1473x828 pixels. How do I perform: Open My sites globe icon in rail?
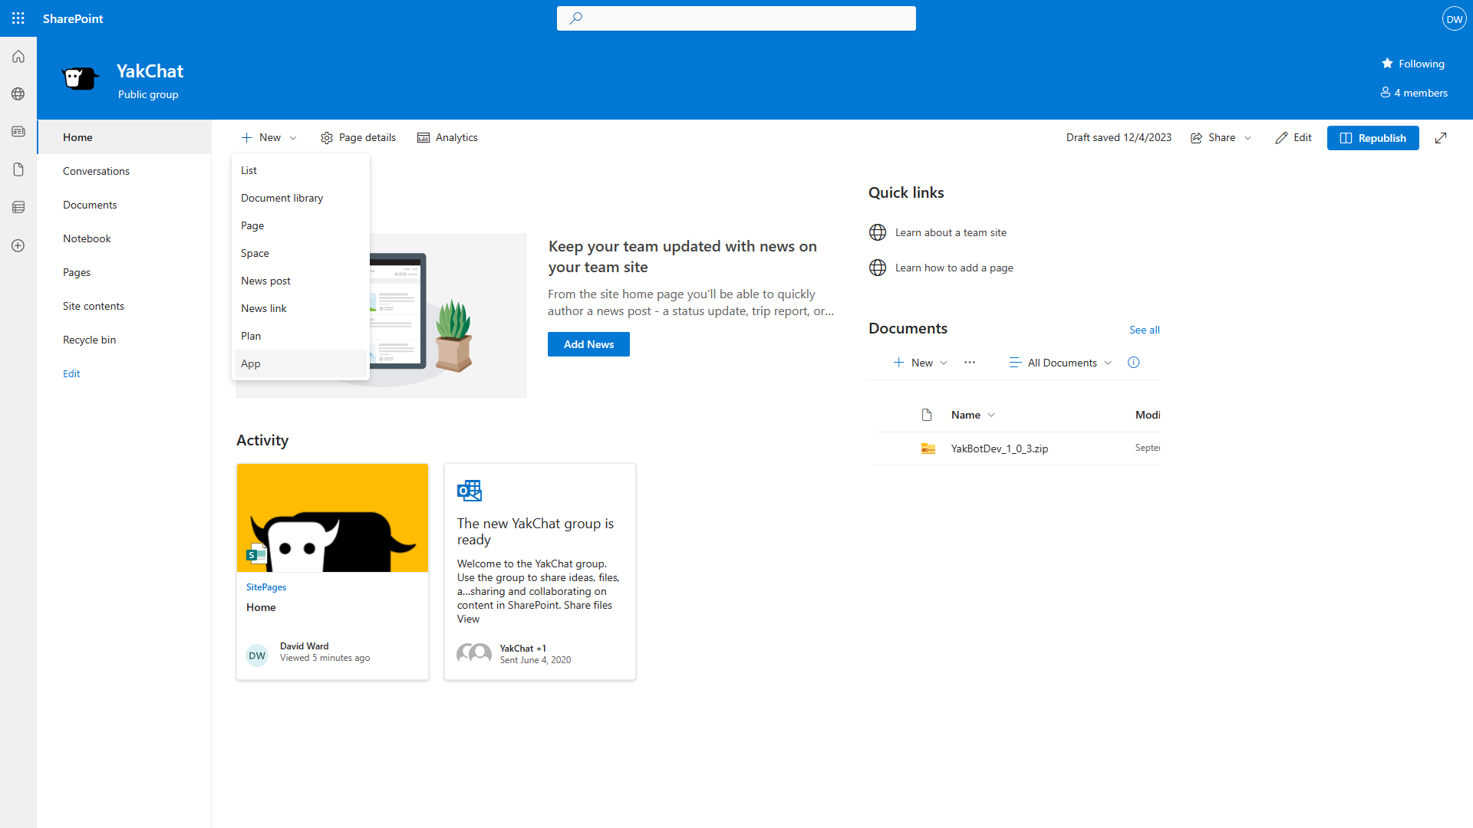pyautogui.click(x=18, y=94)
